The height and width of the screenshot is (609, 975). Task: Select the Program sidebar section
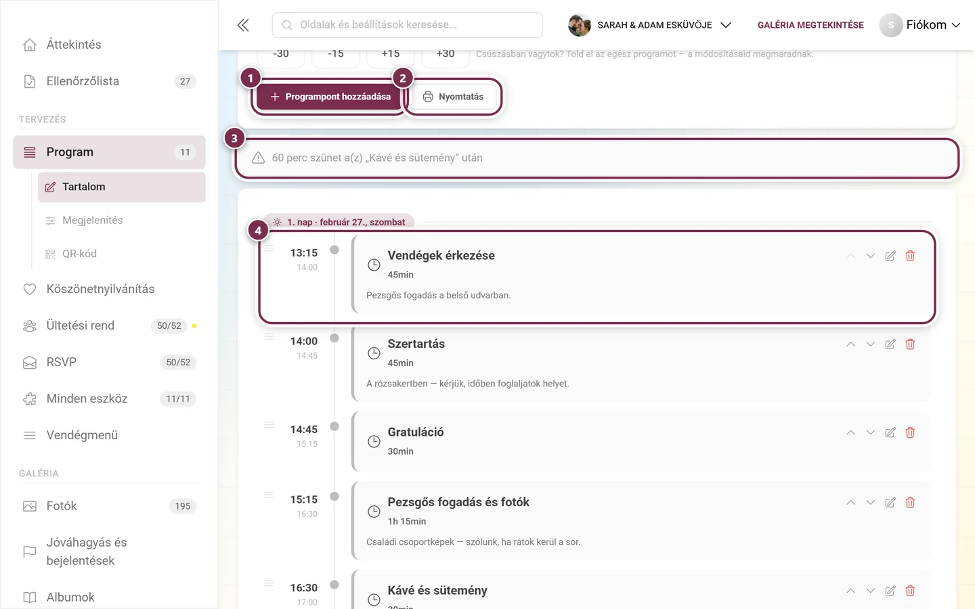109,152
